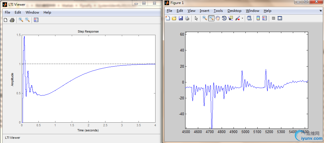The width and height of the screenshot is (324, 143).
Task: Click Save Figure floppy disk icon
Action: coord(180,18)
